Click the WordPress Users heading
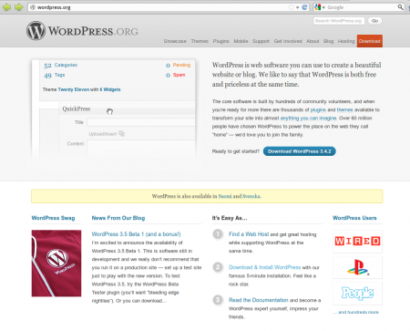 (x=354, y=218)
